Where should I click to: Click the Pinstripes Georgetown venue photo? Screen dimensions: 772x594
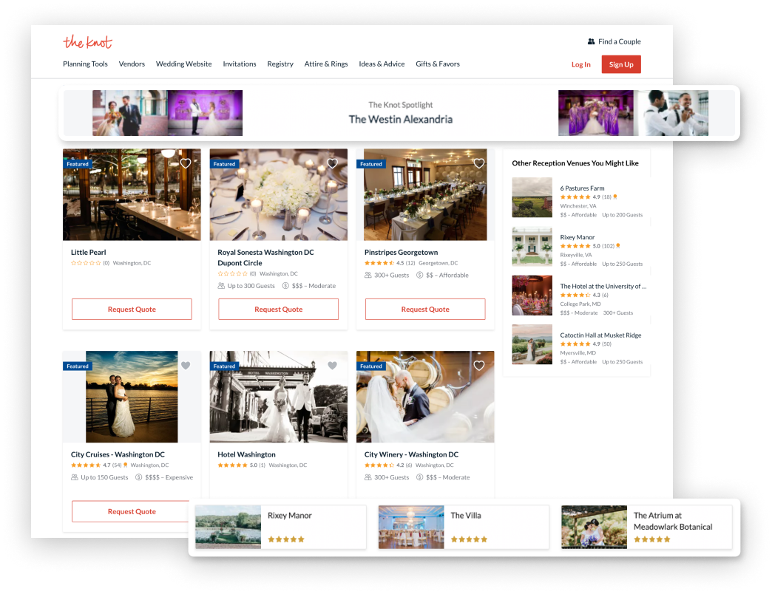(x=425, y=195)
